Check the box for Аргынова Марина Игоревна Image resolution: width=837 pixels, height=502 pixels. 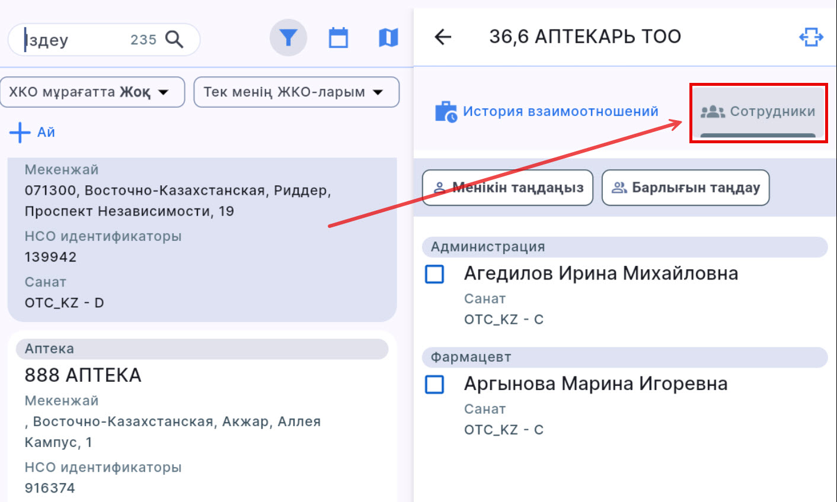point(435,385)
